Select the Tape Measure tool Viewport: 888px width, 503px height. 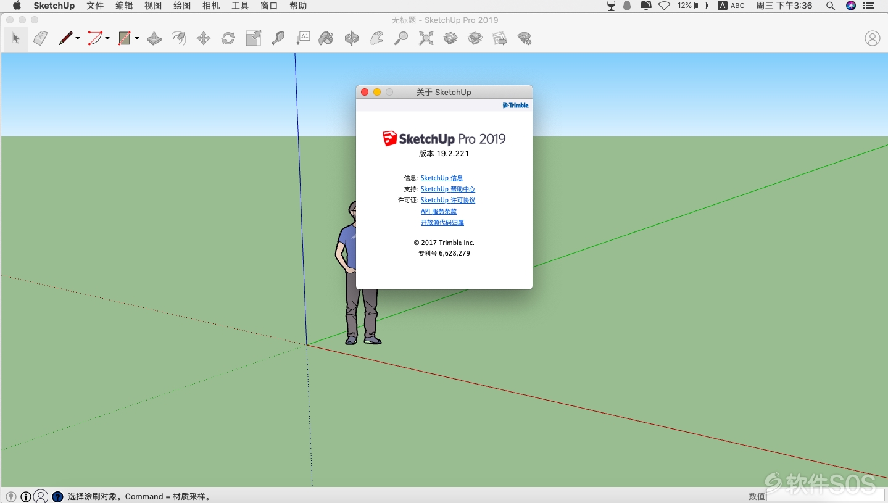point(278,38)
